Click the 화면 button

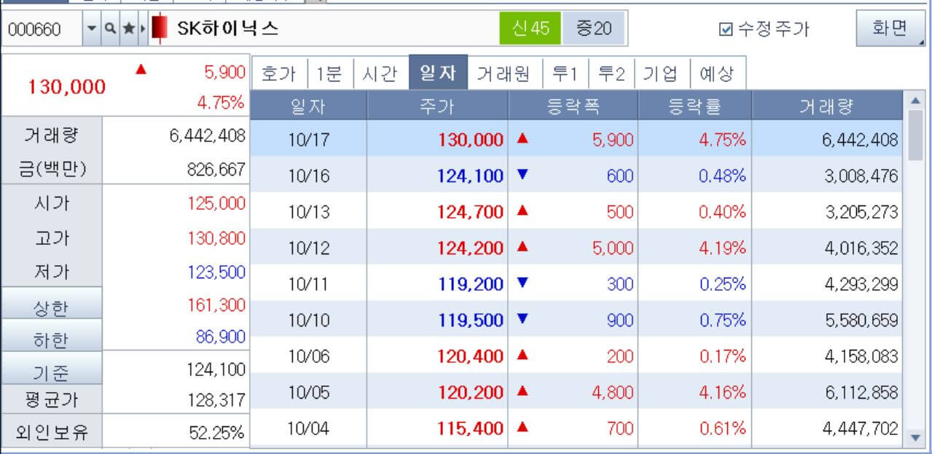889,28
